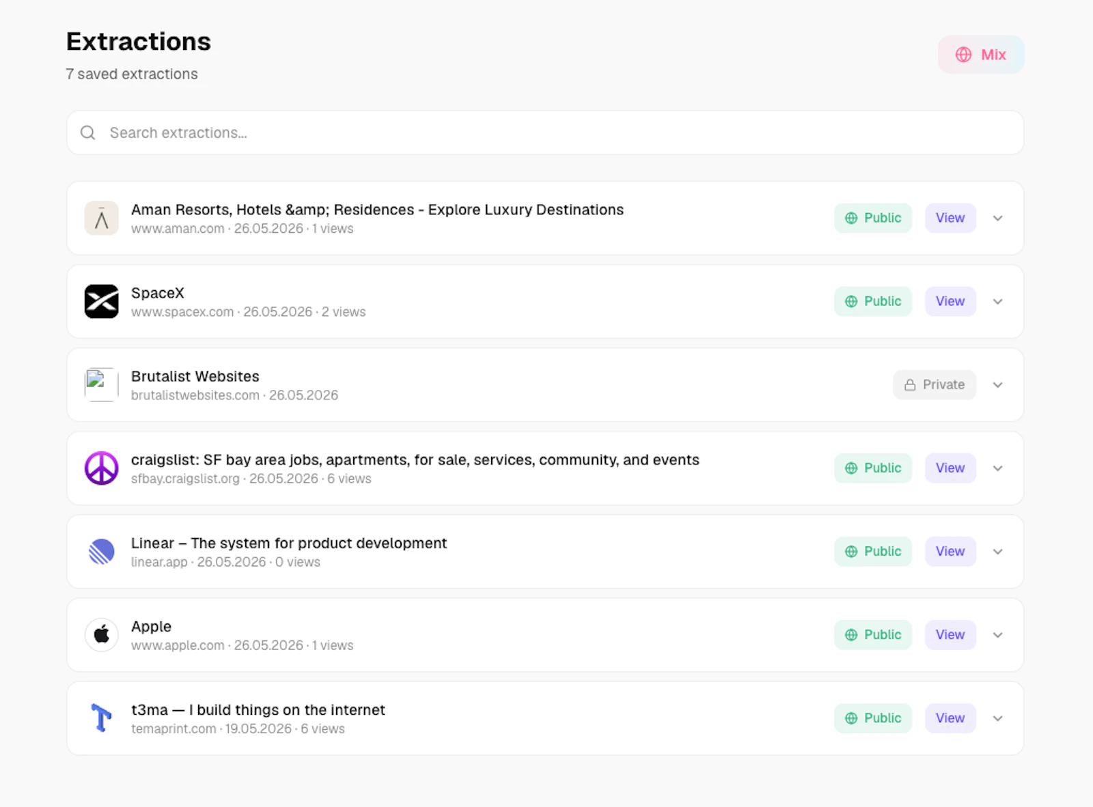The height and width of the screenshot is (807, 1093).
Task: Click the 'sfbay.craigslist.org' details line
Action: [251, 479]
